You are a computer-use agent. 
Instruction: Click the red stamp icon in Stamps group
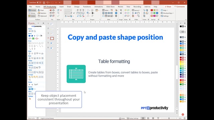pyautogui.click(x=151, y=10)
